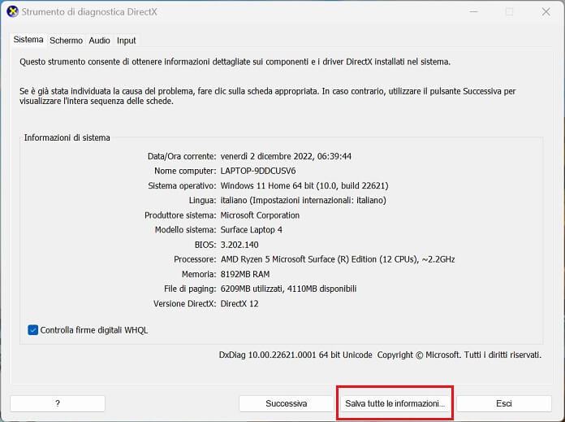Click DxDiag 10.00.22621.0001 version text

point(295,355)
